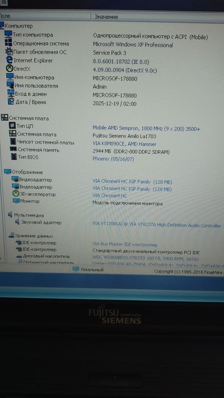Screen dimensions: 224x398
Task: Click the Операционная система Windows icon
Action: tap(9, 43)
